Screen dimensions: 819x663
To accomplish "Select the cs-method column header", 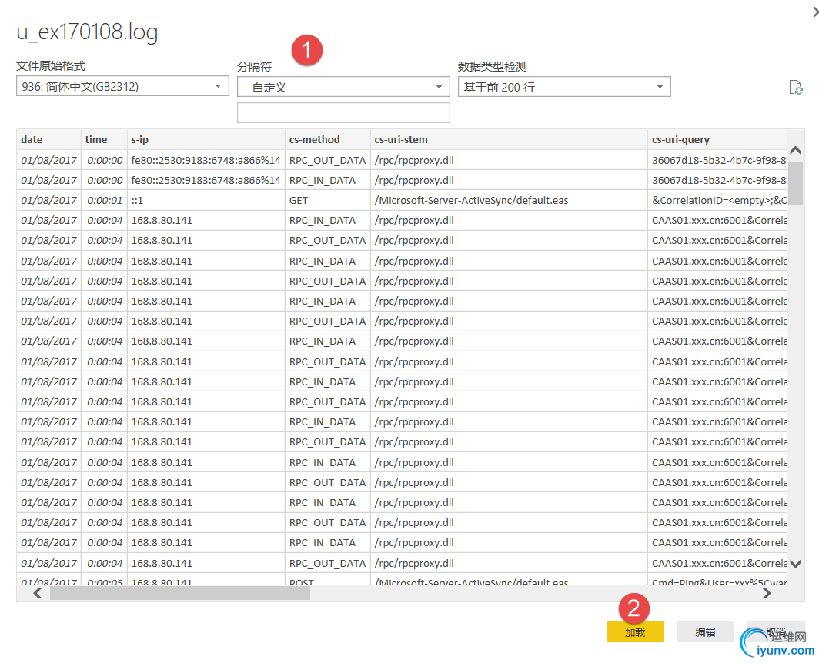I will pyautogui.click(x=327, y=139).
